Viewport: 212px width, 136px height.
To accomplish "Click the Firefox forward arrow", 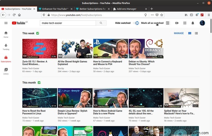I will pos(9,15).
